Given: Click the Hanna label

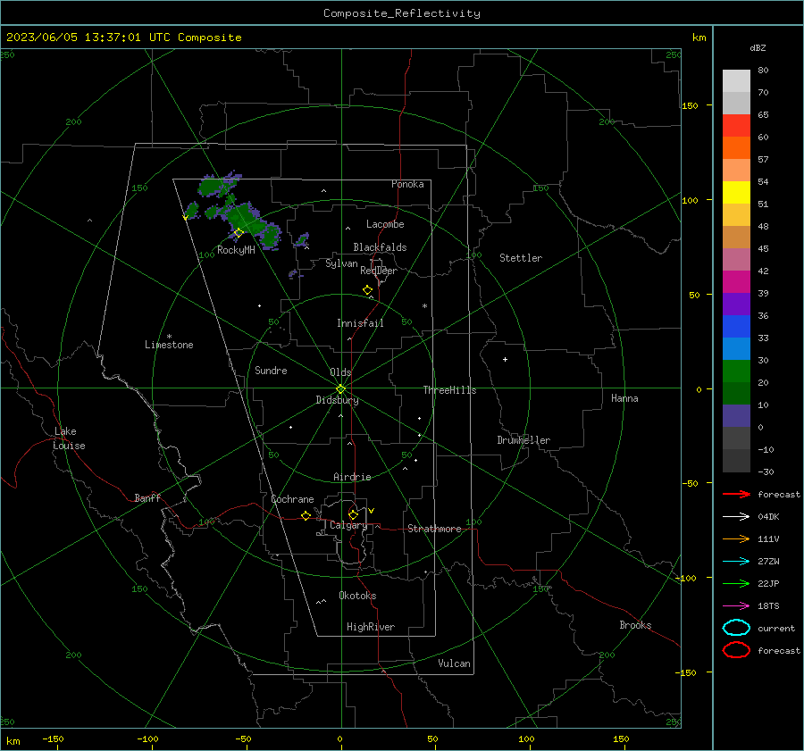Looking at the screenshot, I should point(624,398).
